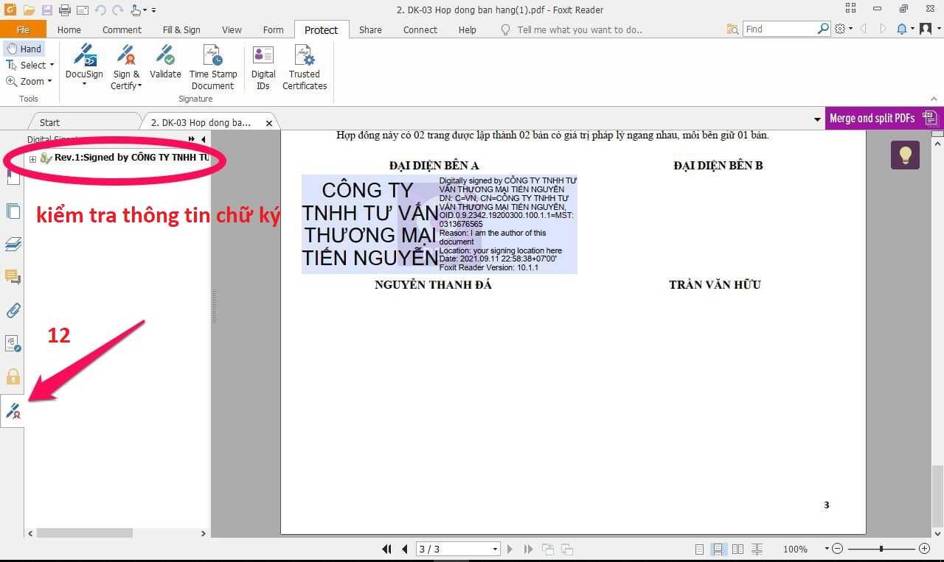Screen dimensions: 944x562
Task: Click the Sign & Certify ribbon button
Action: pos(126,67)
